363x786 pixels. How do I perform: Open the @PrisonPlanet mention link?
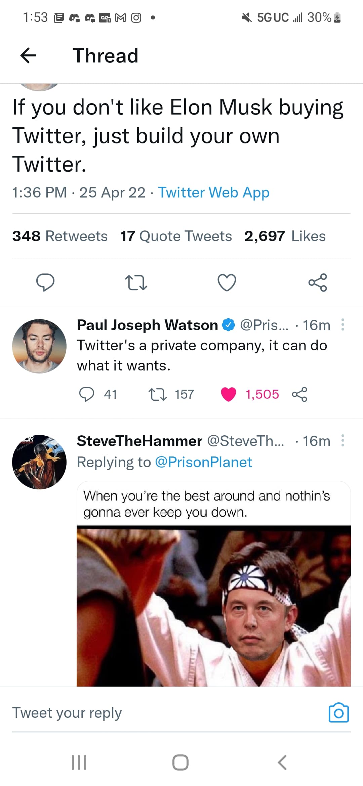203,462
